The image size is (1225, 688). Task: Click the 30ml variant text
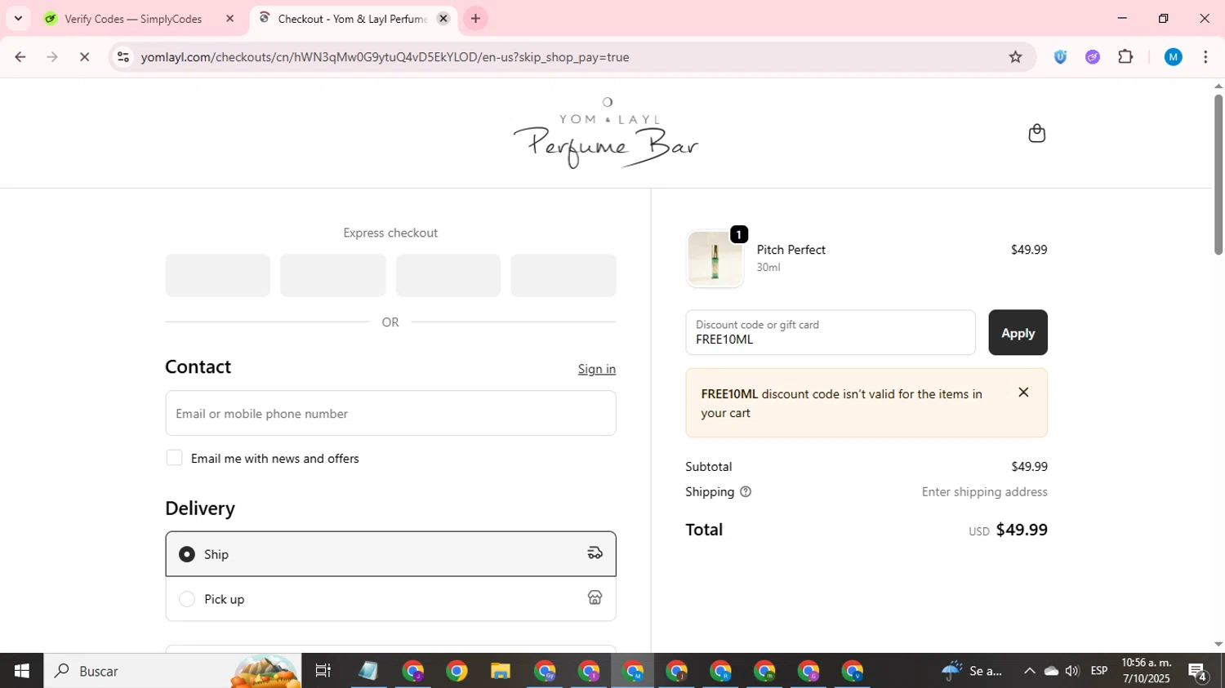[x=768, y=268]
